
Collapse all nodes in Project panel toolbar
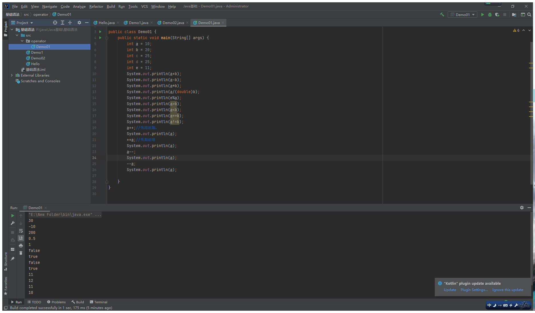70,23
